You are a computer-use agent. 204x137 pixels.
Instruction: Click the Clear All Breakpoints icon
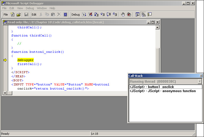point(129,15)
